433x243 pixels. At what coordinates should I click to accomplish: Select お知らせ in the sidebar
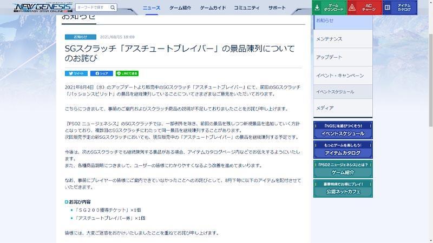click(x=343, y=21)
